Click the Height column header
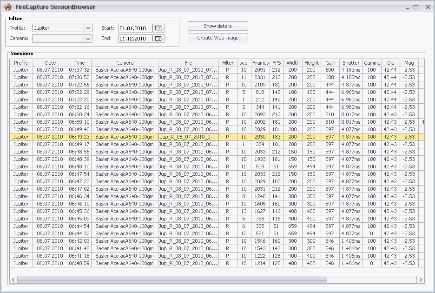 311,63
